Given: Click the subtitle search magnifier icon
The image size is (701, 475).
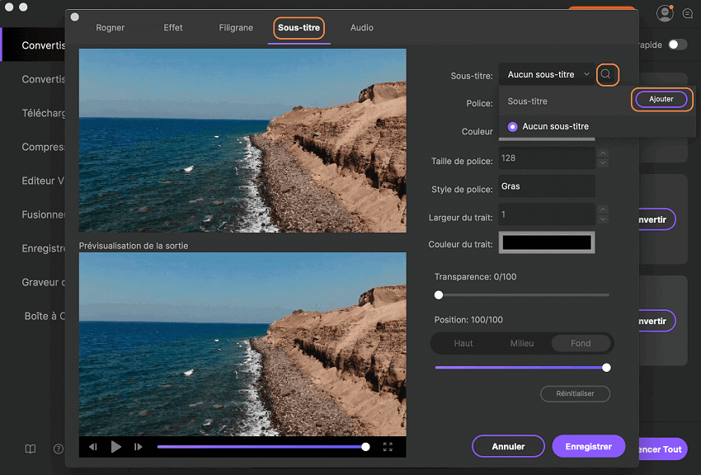Looking at the screenshot, I should tap(606, 75).
